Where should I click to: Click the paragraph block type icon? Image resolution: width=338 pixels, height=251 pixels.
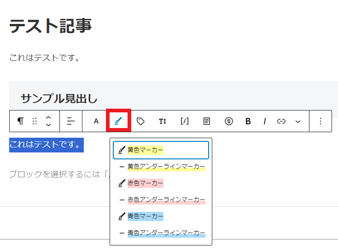pyautogui.click(x=20, y=121)
